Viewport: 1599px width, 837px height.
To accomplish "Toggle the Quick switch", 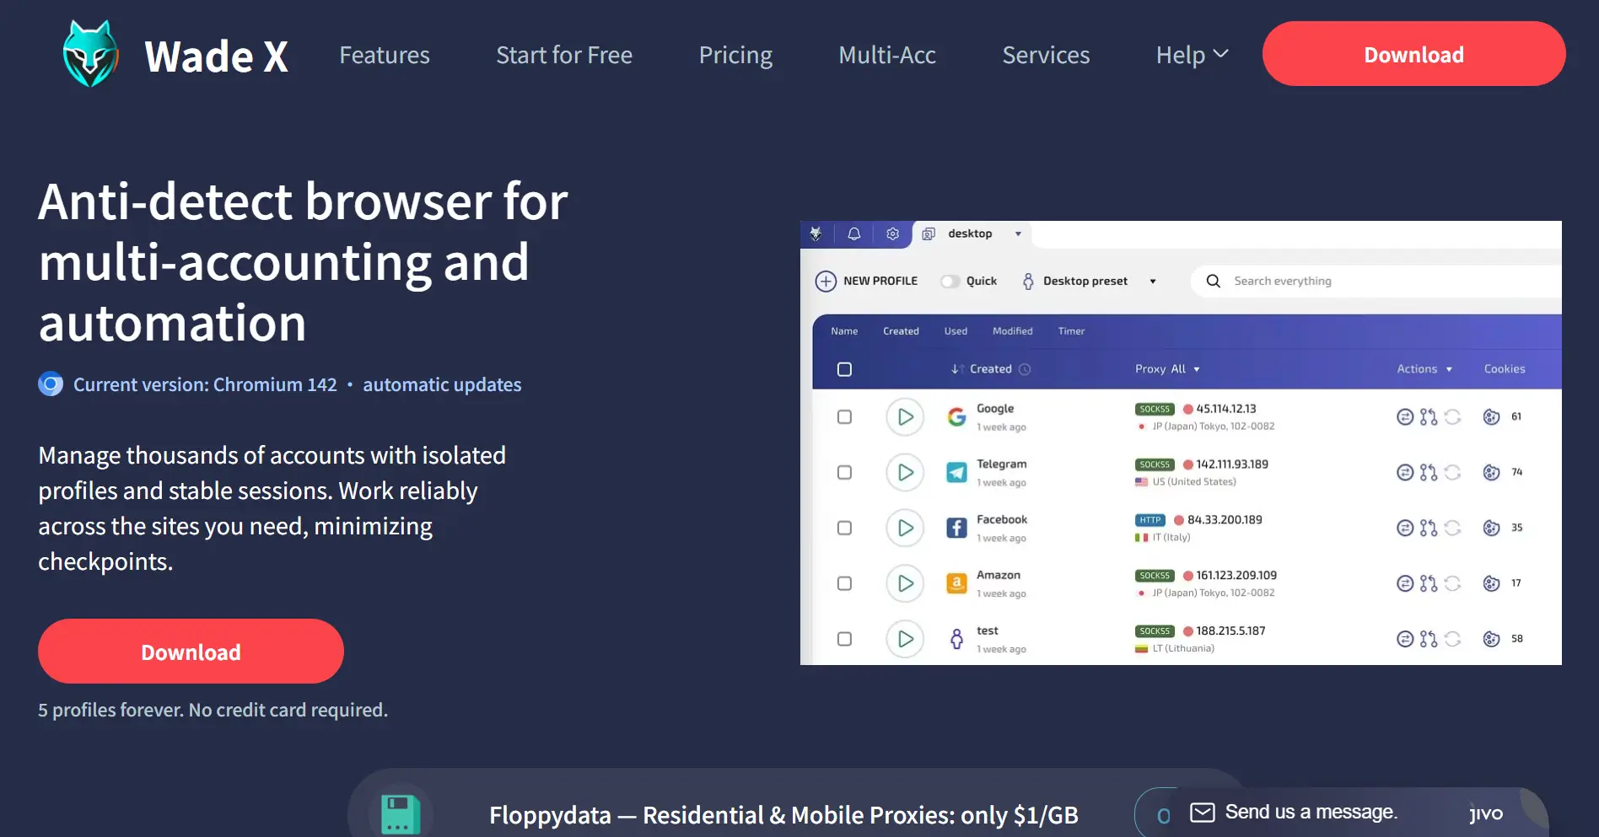I will tap(950, 282).
